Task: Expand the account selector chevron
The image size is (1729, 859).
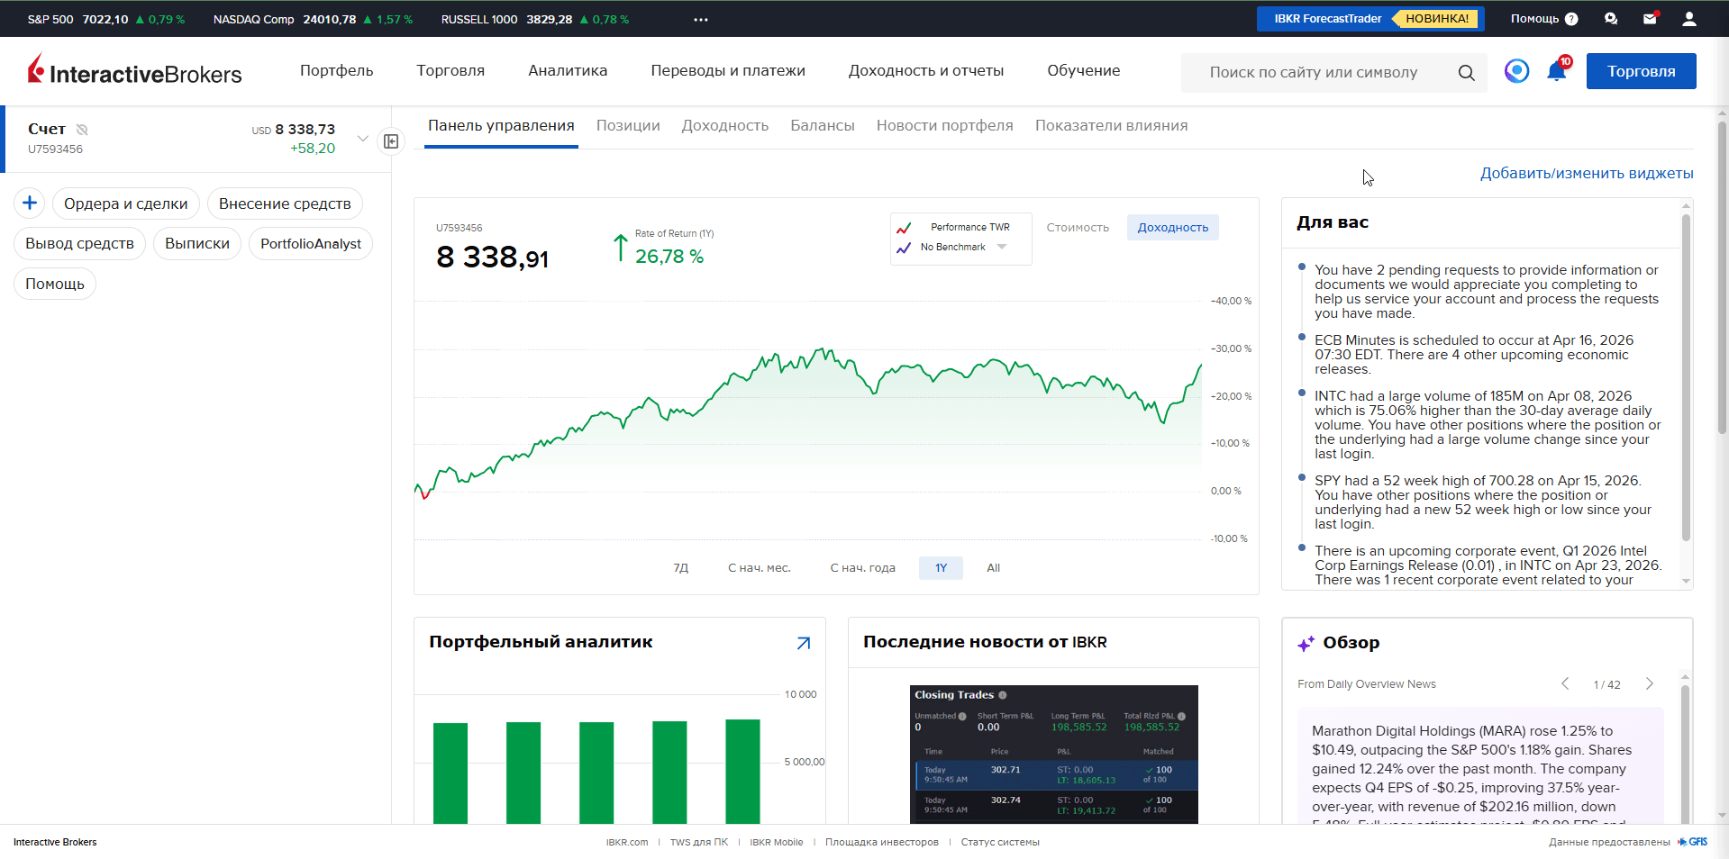Action: [x=362, y=139]
